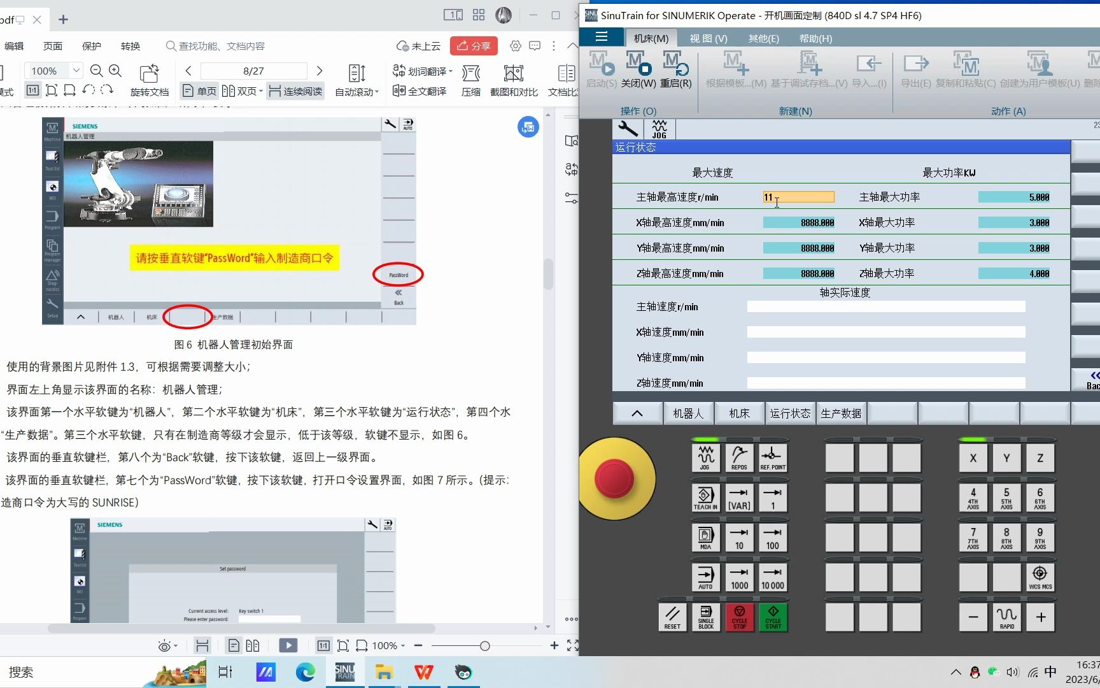Open the 帮助(H) menu
The image size is (1100, 688).
click(x=815, y=38)
